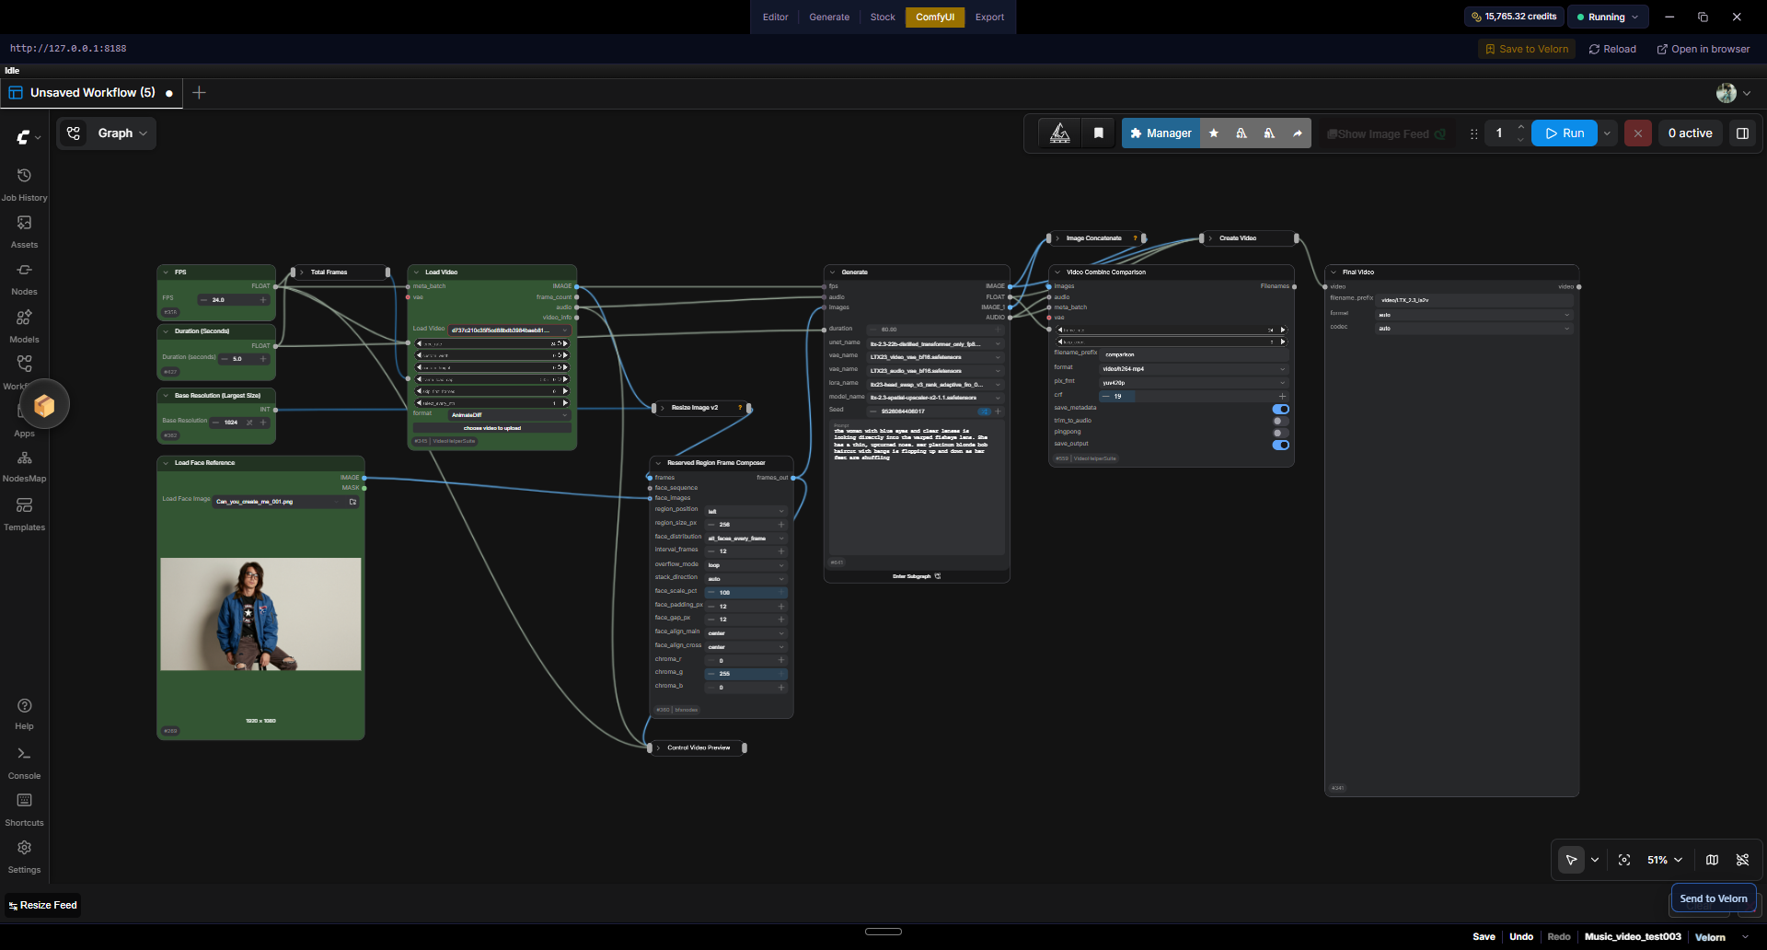Click user avatar in top right

pos(1727,93)
